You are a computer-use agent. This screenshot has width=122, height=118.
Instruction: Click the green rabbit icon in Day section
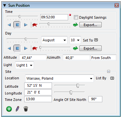[76, 48]
